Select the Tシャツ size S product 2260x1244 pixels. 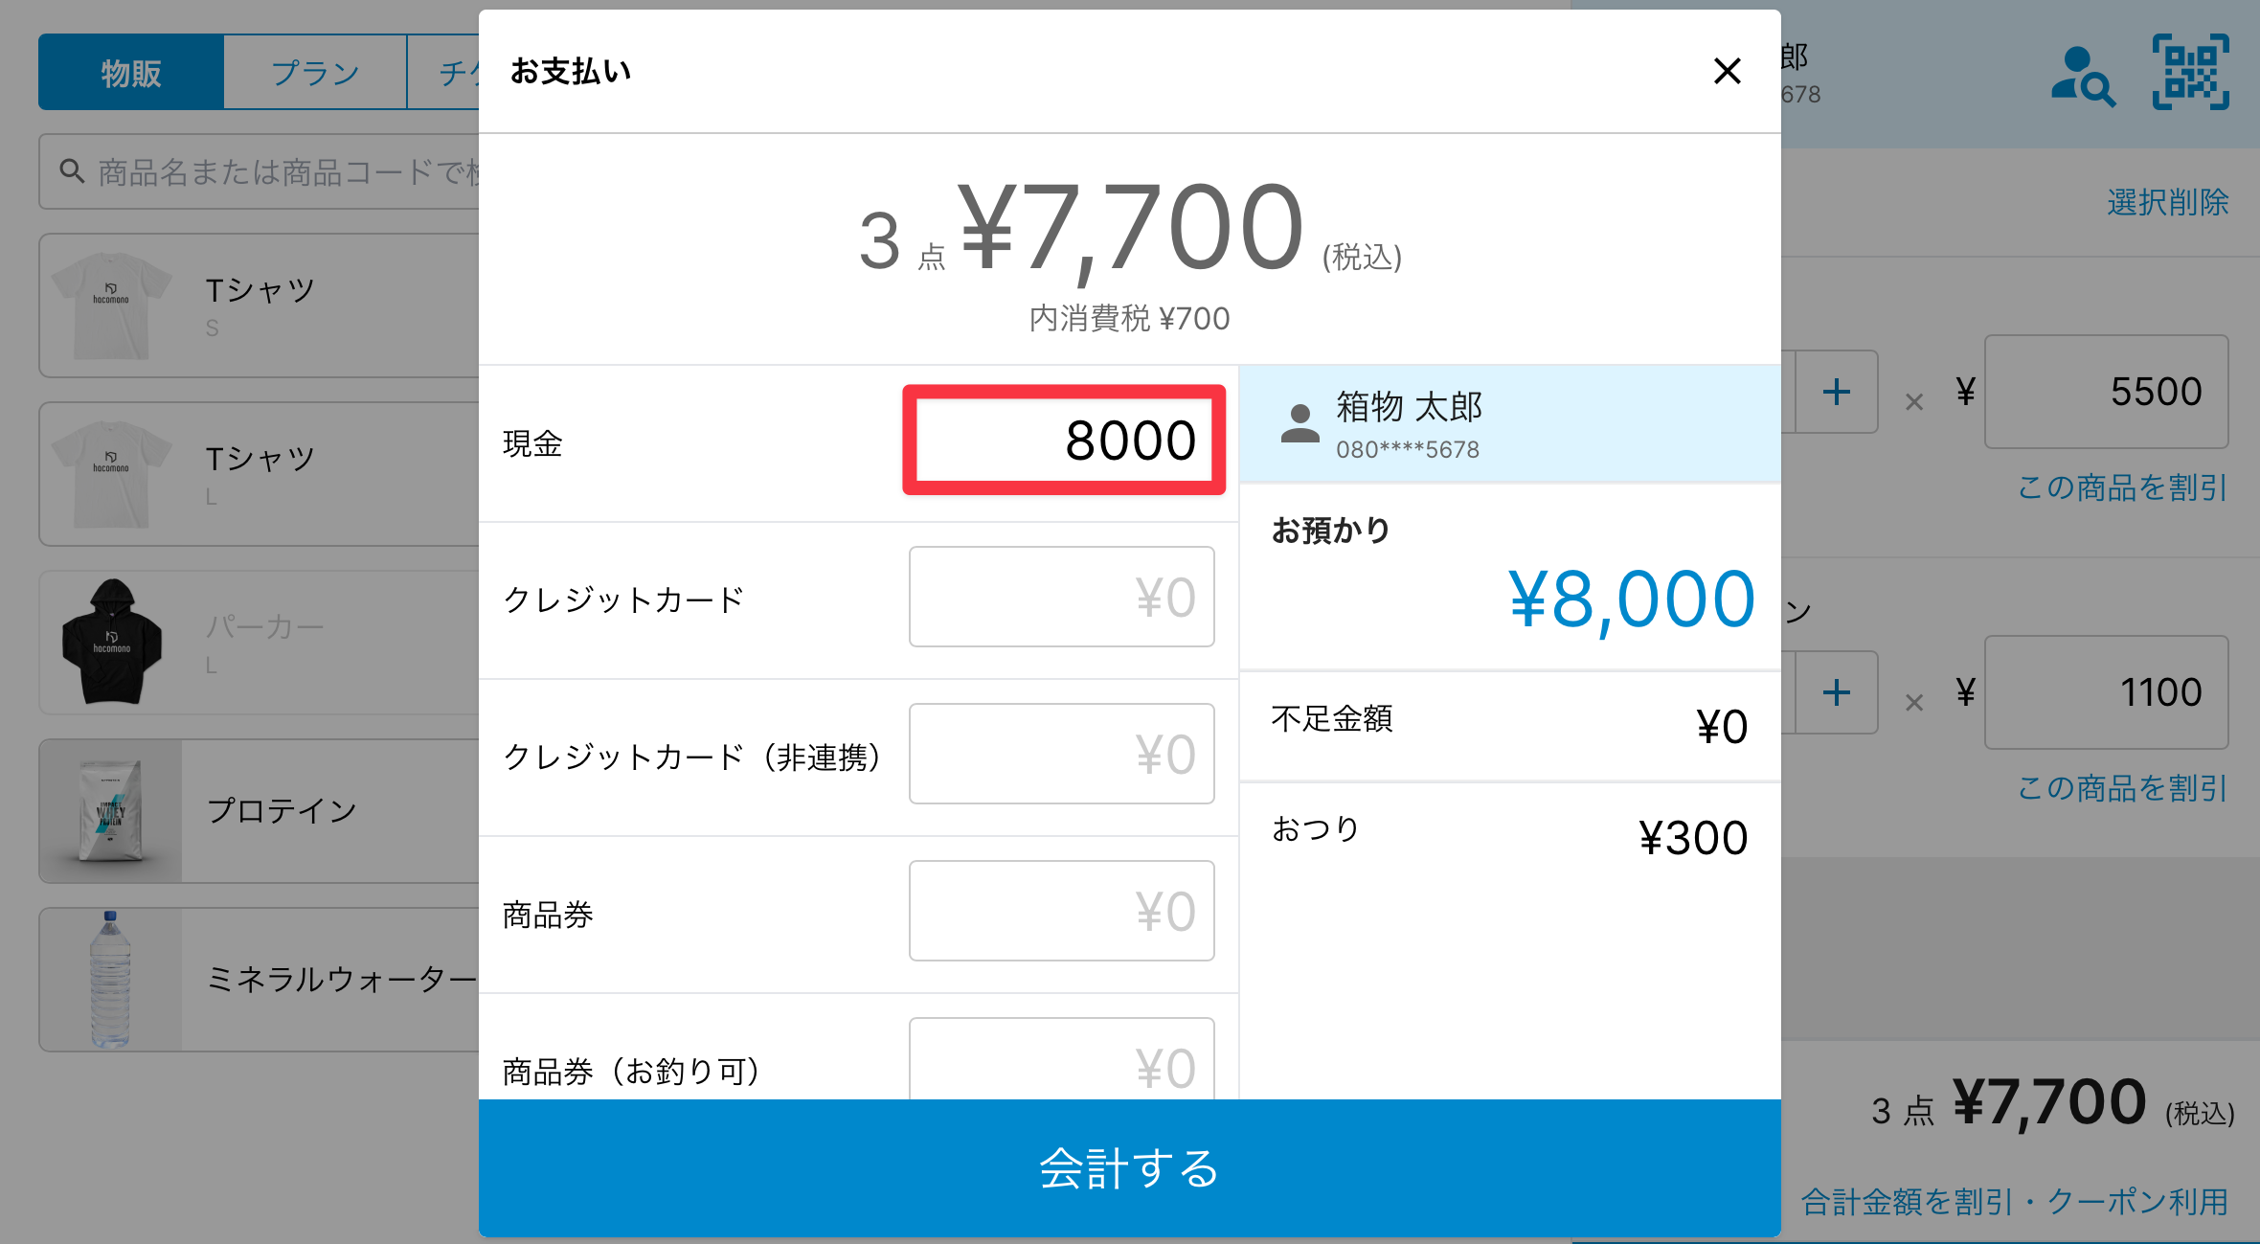point(259,305)
